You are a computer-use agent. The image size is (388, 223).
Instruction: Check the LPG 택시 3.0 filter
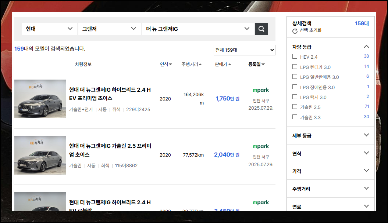[x=295, y=97]
